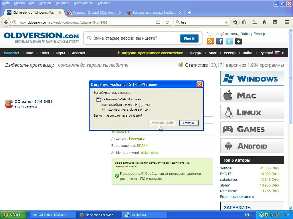Close the Old versions of Windows tab
Viewport: 293px width, 219px height.
pyautogui.click(x=60, y=13)
